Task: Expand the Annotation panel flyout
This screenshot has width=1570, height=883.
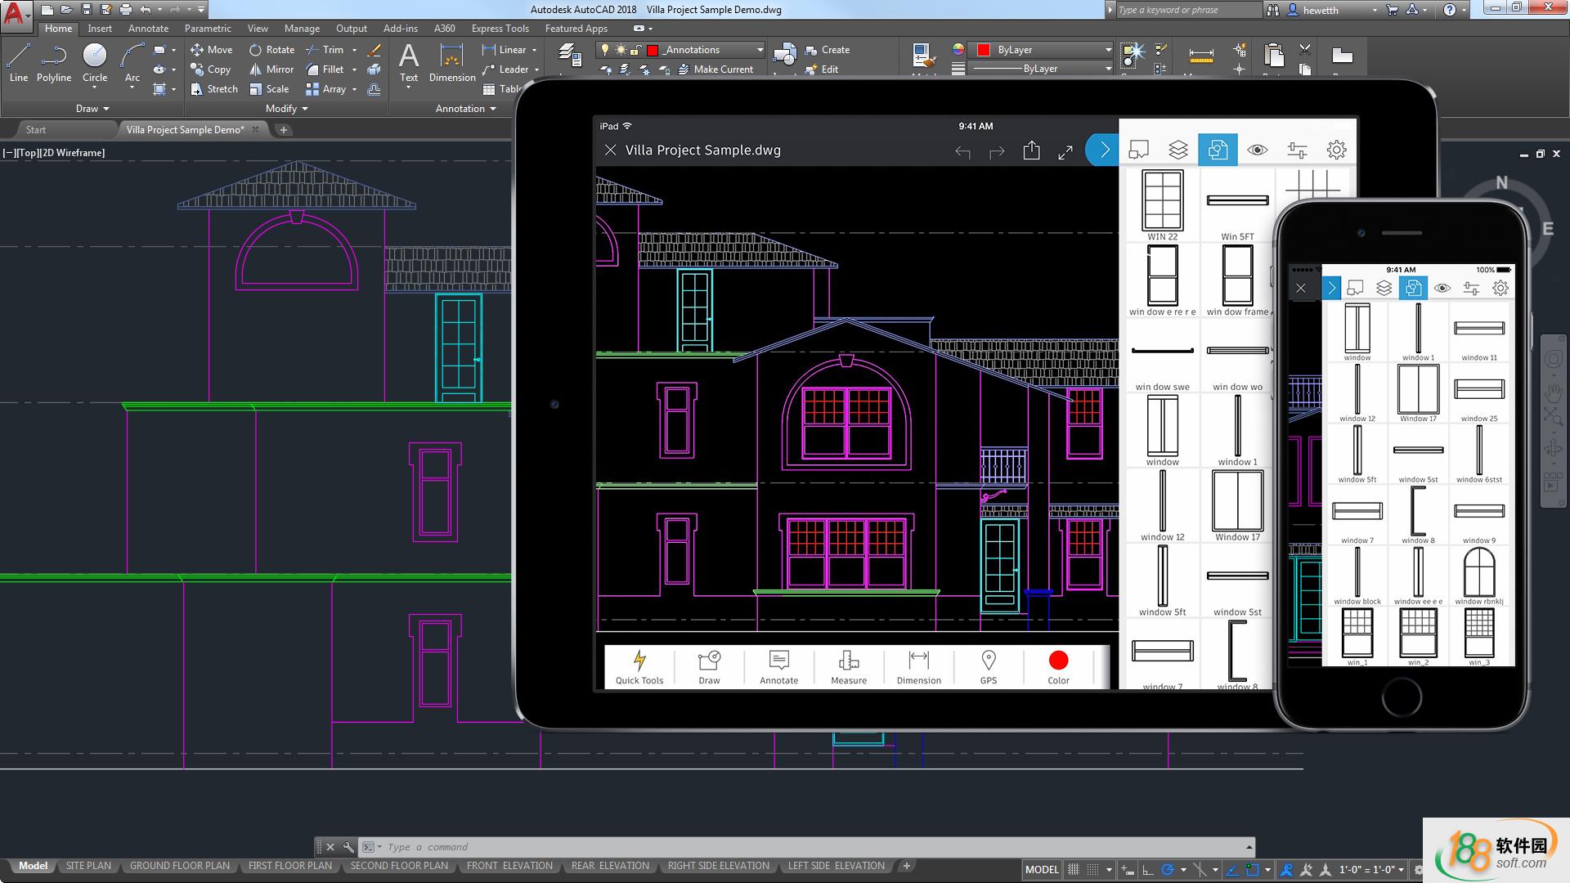Action: pyautogui.click(x=465, y=109)
